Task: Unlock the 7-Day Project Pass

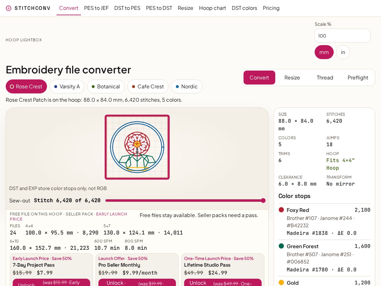Action: pos(51,282)
